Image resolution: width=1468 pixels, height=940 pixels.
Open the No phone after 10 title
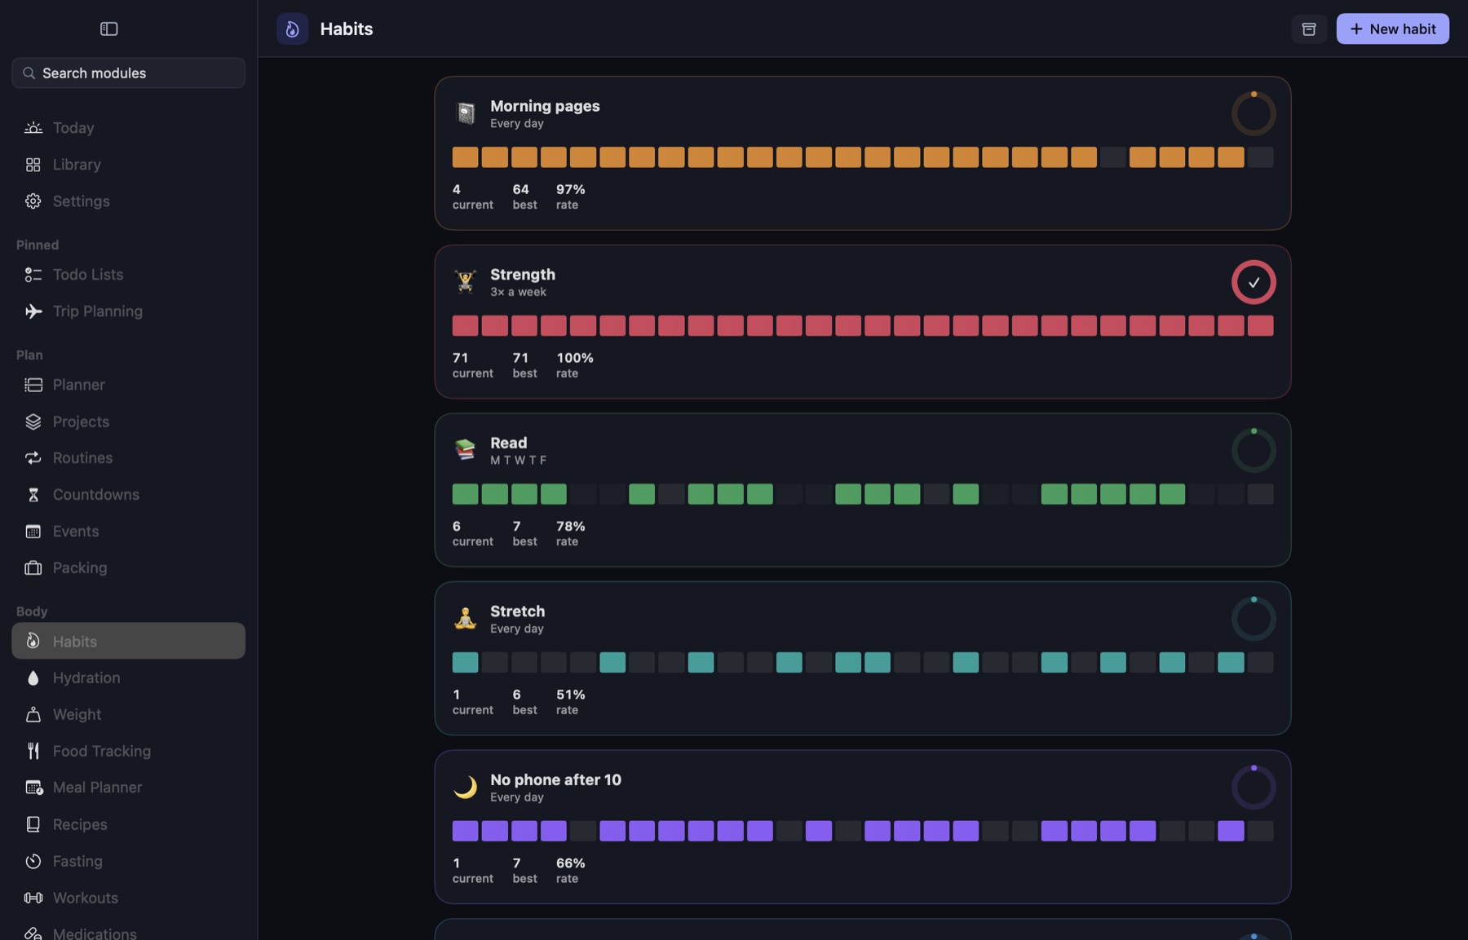pyautogui.click(x=555, y=779)
